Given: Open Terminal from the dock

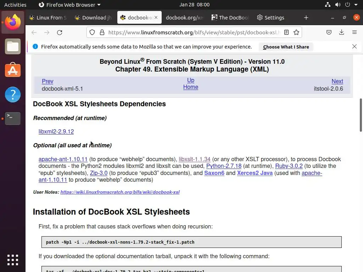Looking at the screenshot, I should [13, 118].
